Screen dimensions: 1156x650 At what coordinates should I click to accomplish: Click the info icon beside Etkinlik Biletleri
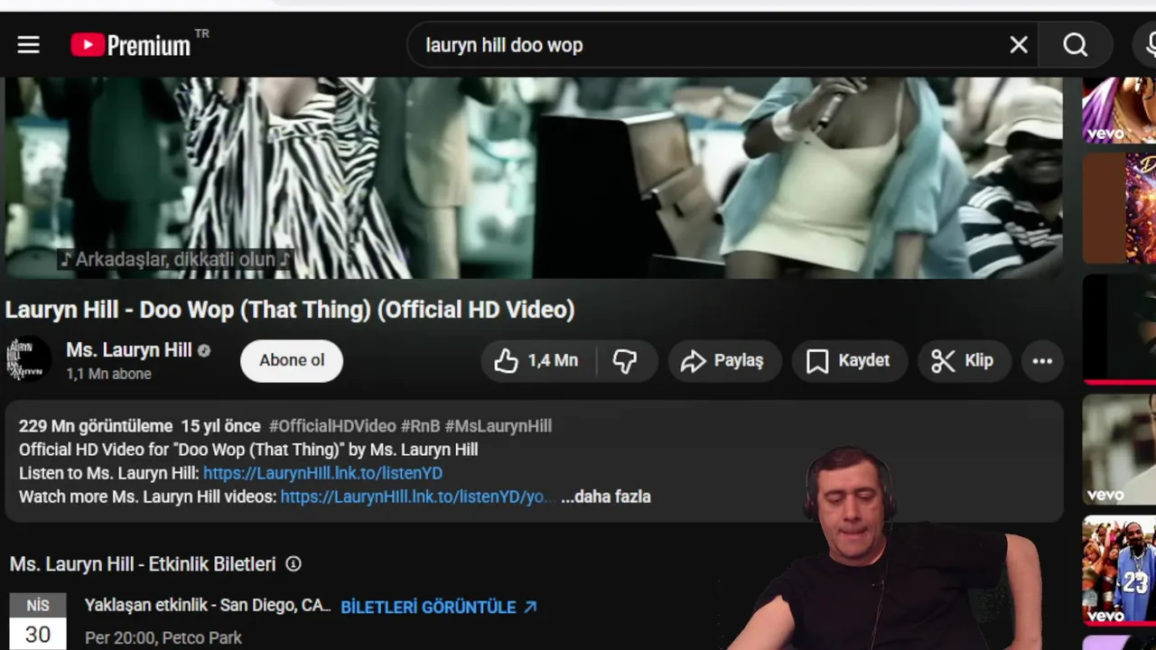coord(294,563)
